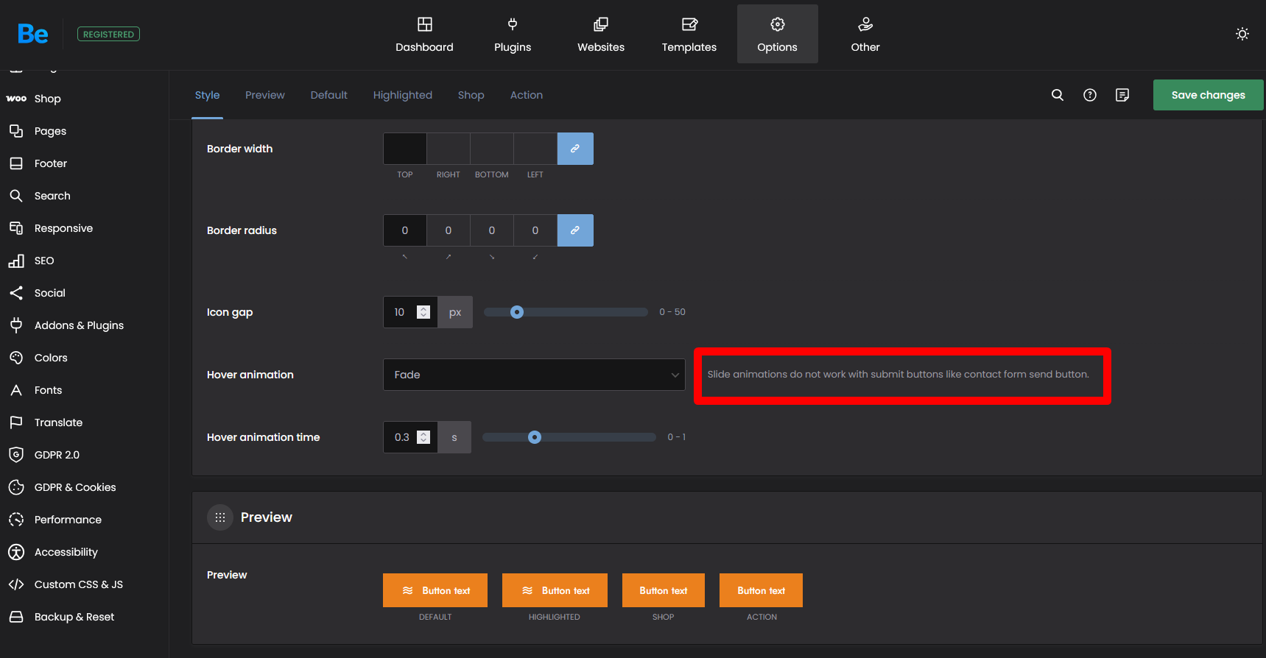Switch to the Action tab
The image size is (1266, 658).
526,95
